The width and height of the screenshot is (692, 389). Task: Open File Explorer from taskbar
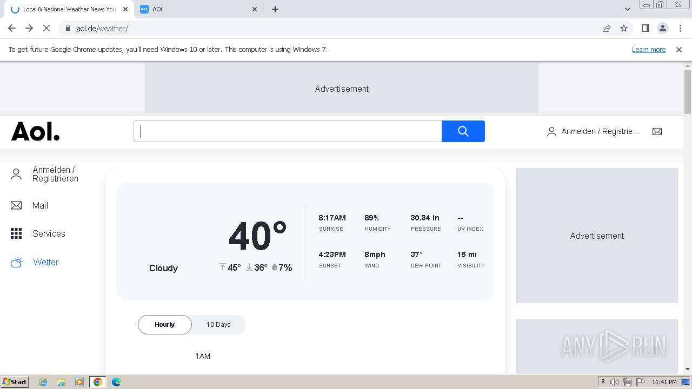[x=61, y=382]
